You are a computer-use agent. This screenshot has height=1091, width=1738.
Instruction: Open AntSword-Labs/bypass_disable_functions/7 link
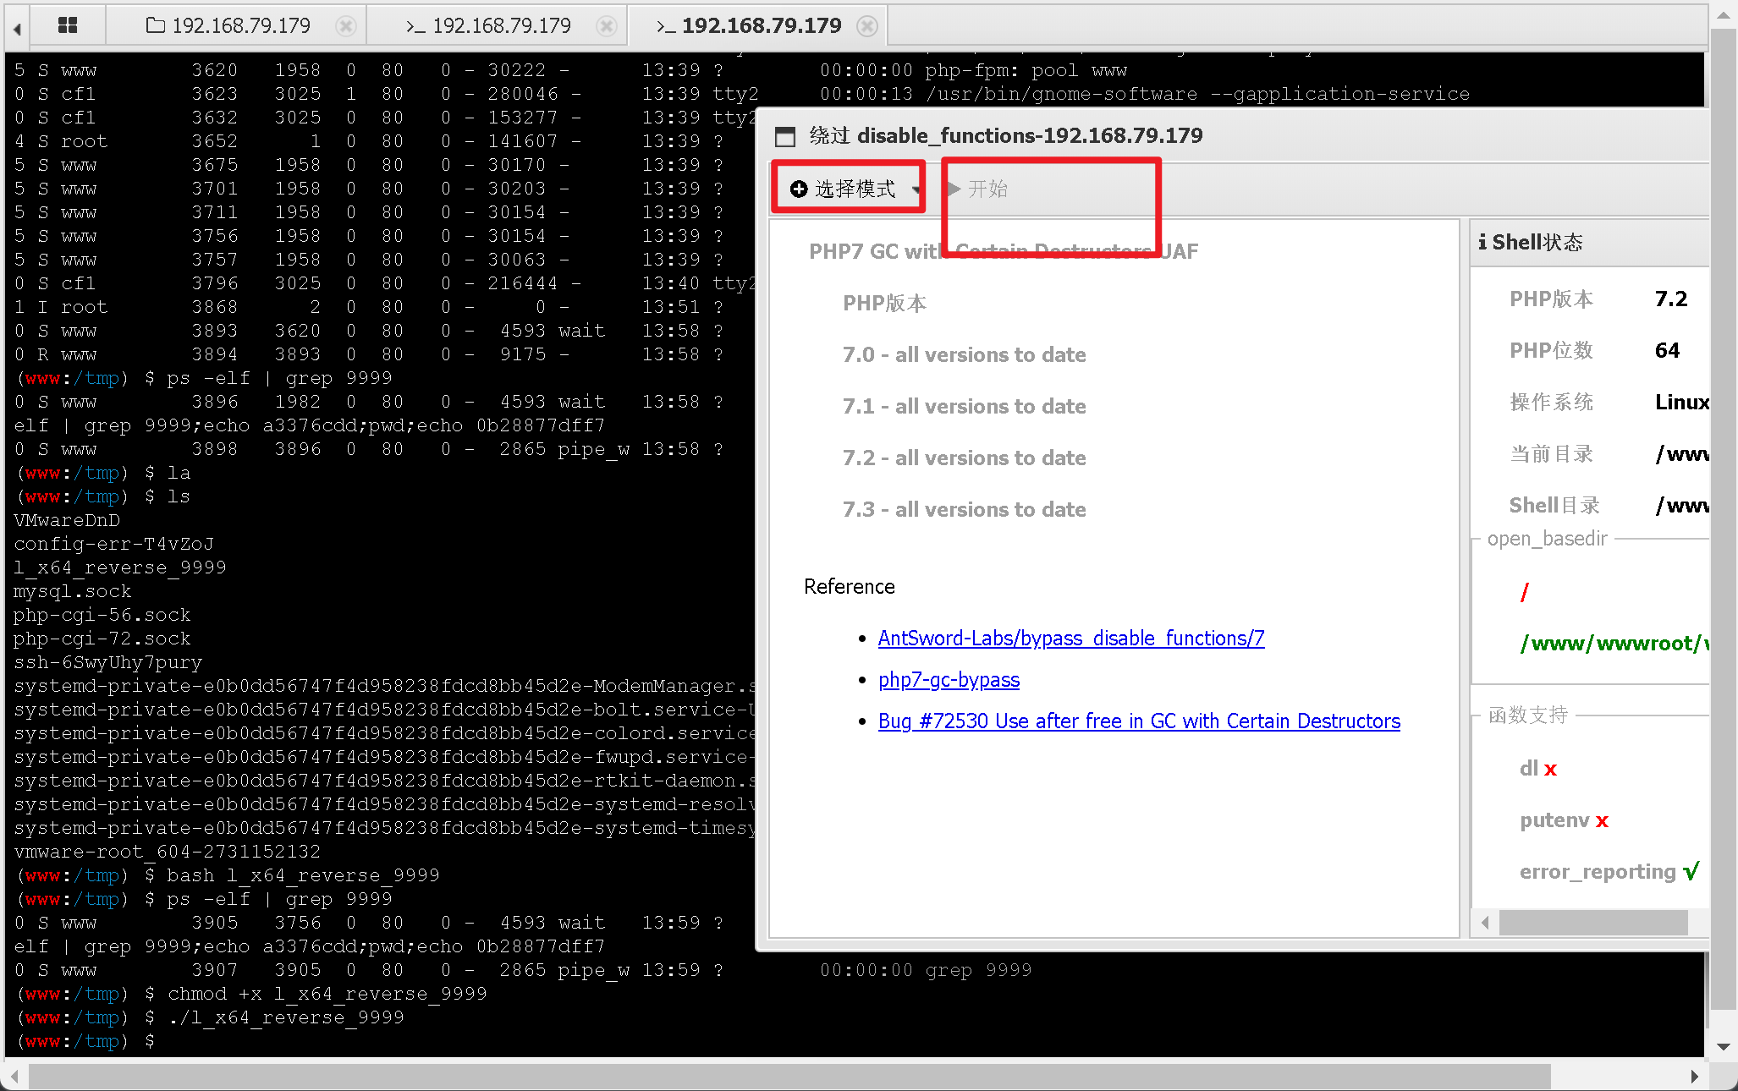pyautogui.click(x=1070, y=639)
